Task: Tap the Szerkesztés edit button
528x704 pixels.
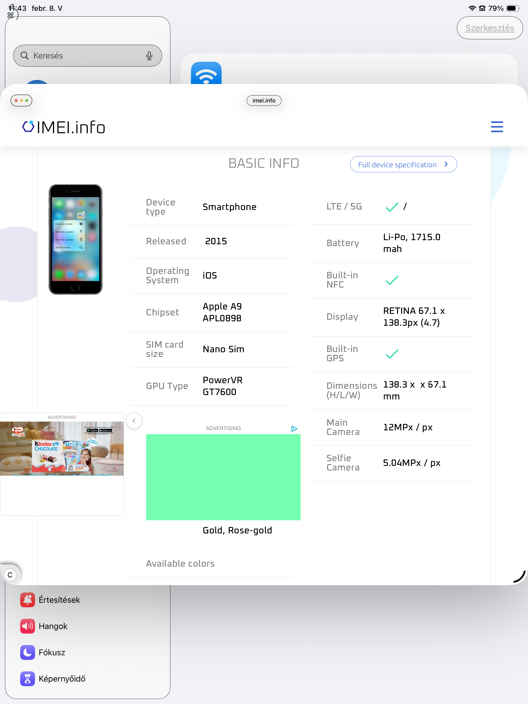Action: [x=490, y=28]
